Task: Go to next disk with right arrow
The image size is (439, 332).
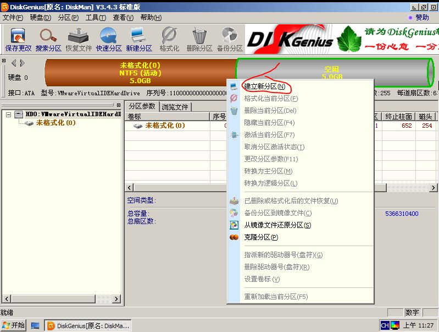Action: 23,63
